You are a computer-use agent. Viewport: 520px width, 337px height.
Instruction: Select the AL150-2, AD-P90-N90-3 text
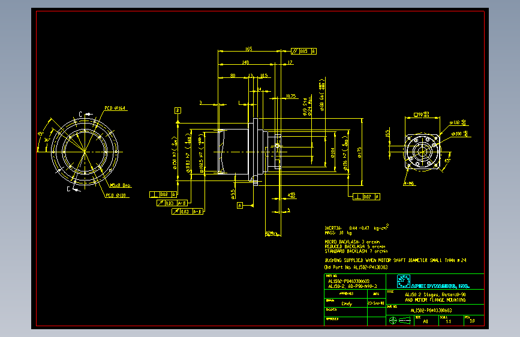click(x=353, y=286)
